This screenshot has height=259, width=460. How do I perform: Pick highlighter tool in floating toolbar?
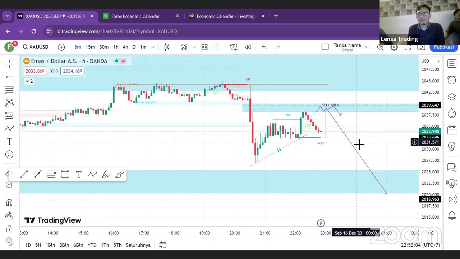tap(106, 174)
